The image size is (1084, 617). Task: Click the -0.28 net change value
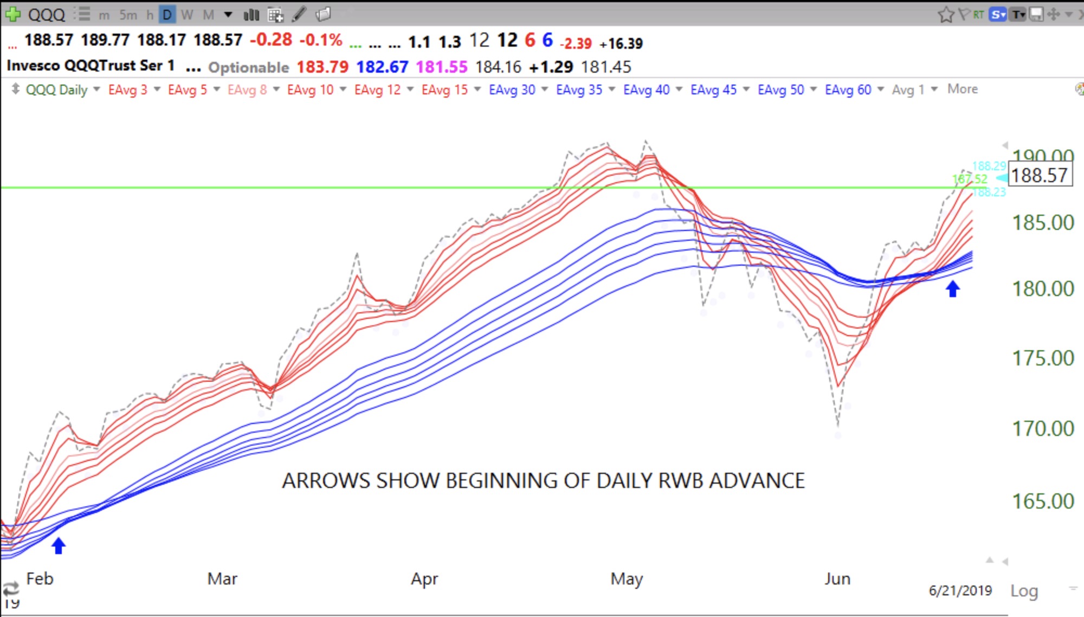(271, 40)
